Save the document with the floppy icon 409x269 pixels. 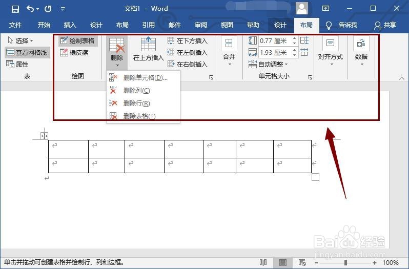click(15, 9)
